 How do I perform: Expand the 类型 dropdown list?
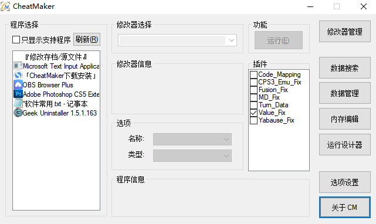pyautogui.click(x=192, y=155)
